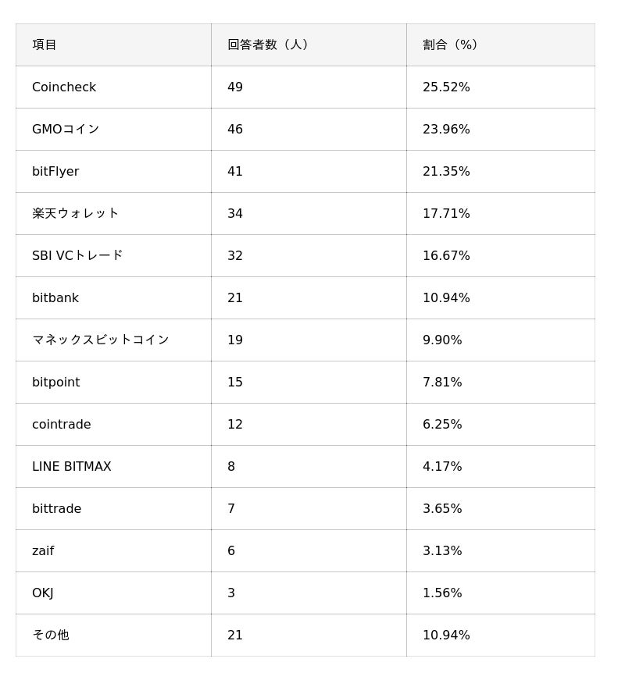Image resolution: width=625 pixels, height=680 pixels.
Task: Click the 楽天ウォレット entry
Action: (75, 213)
